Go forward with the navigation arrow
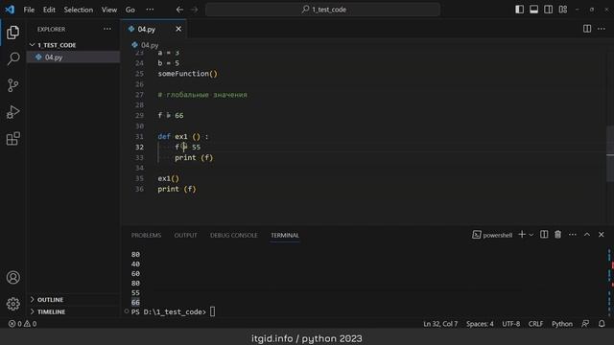 (194, 10)
